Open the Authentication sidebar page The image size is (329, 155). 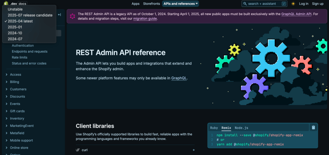[23, 46]
